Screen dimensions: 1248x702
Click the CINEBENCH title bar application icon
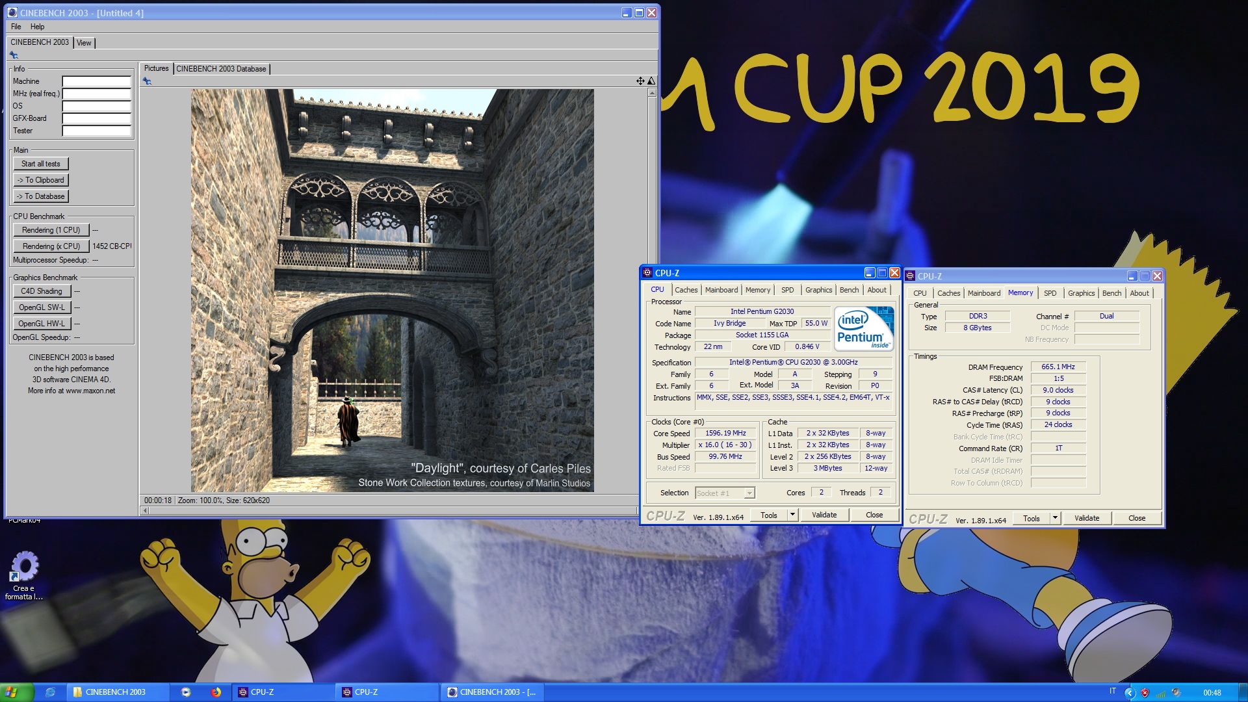click(x=12, y=12)
